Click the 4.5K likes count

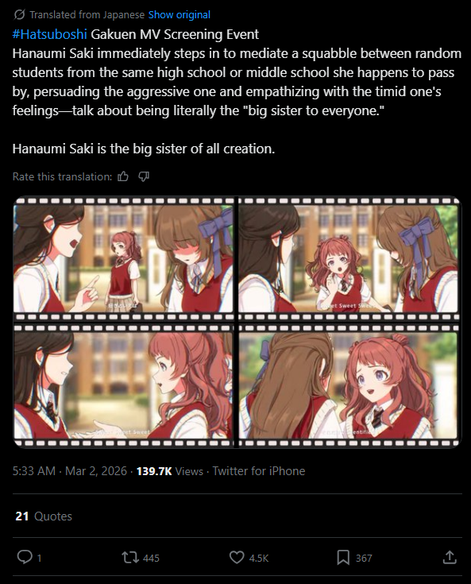pos(259,558)
